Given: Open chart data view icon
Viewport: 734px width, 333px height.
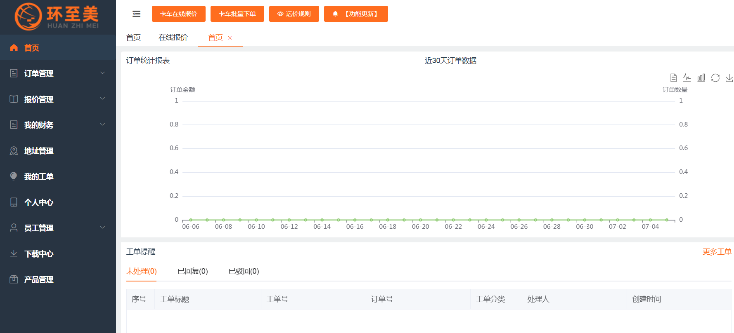Looking at the screenshot, I should tap(673, 77).
